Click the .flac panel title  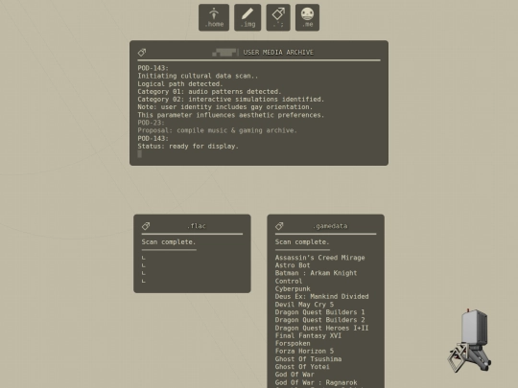197,226
